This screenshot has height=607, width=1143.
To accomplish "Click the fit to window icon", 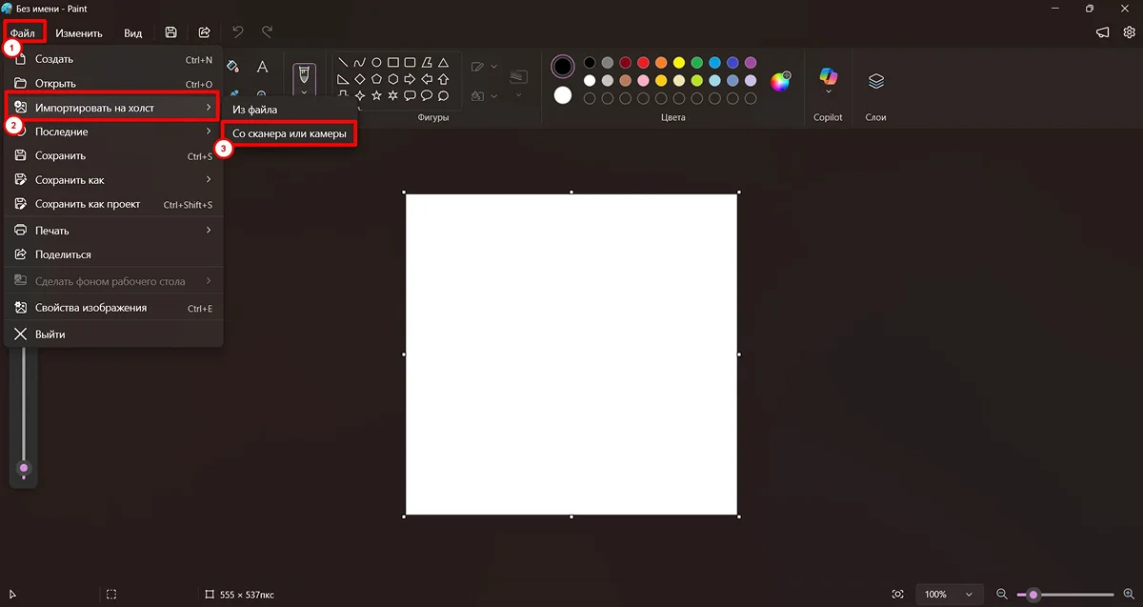I will [897, 595].
